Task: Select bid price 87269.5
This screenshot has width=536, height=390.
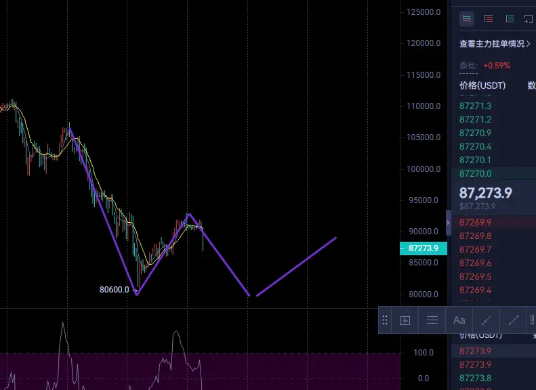Action: point(475,276)
